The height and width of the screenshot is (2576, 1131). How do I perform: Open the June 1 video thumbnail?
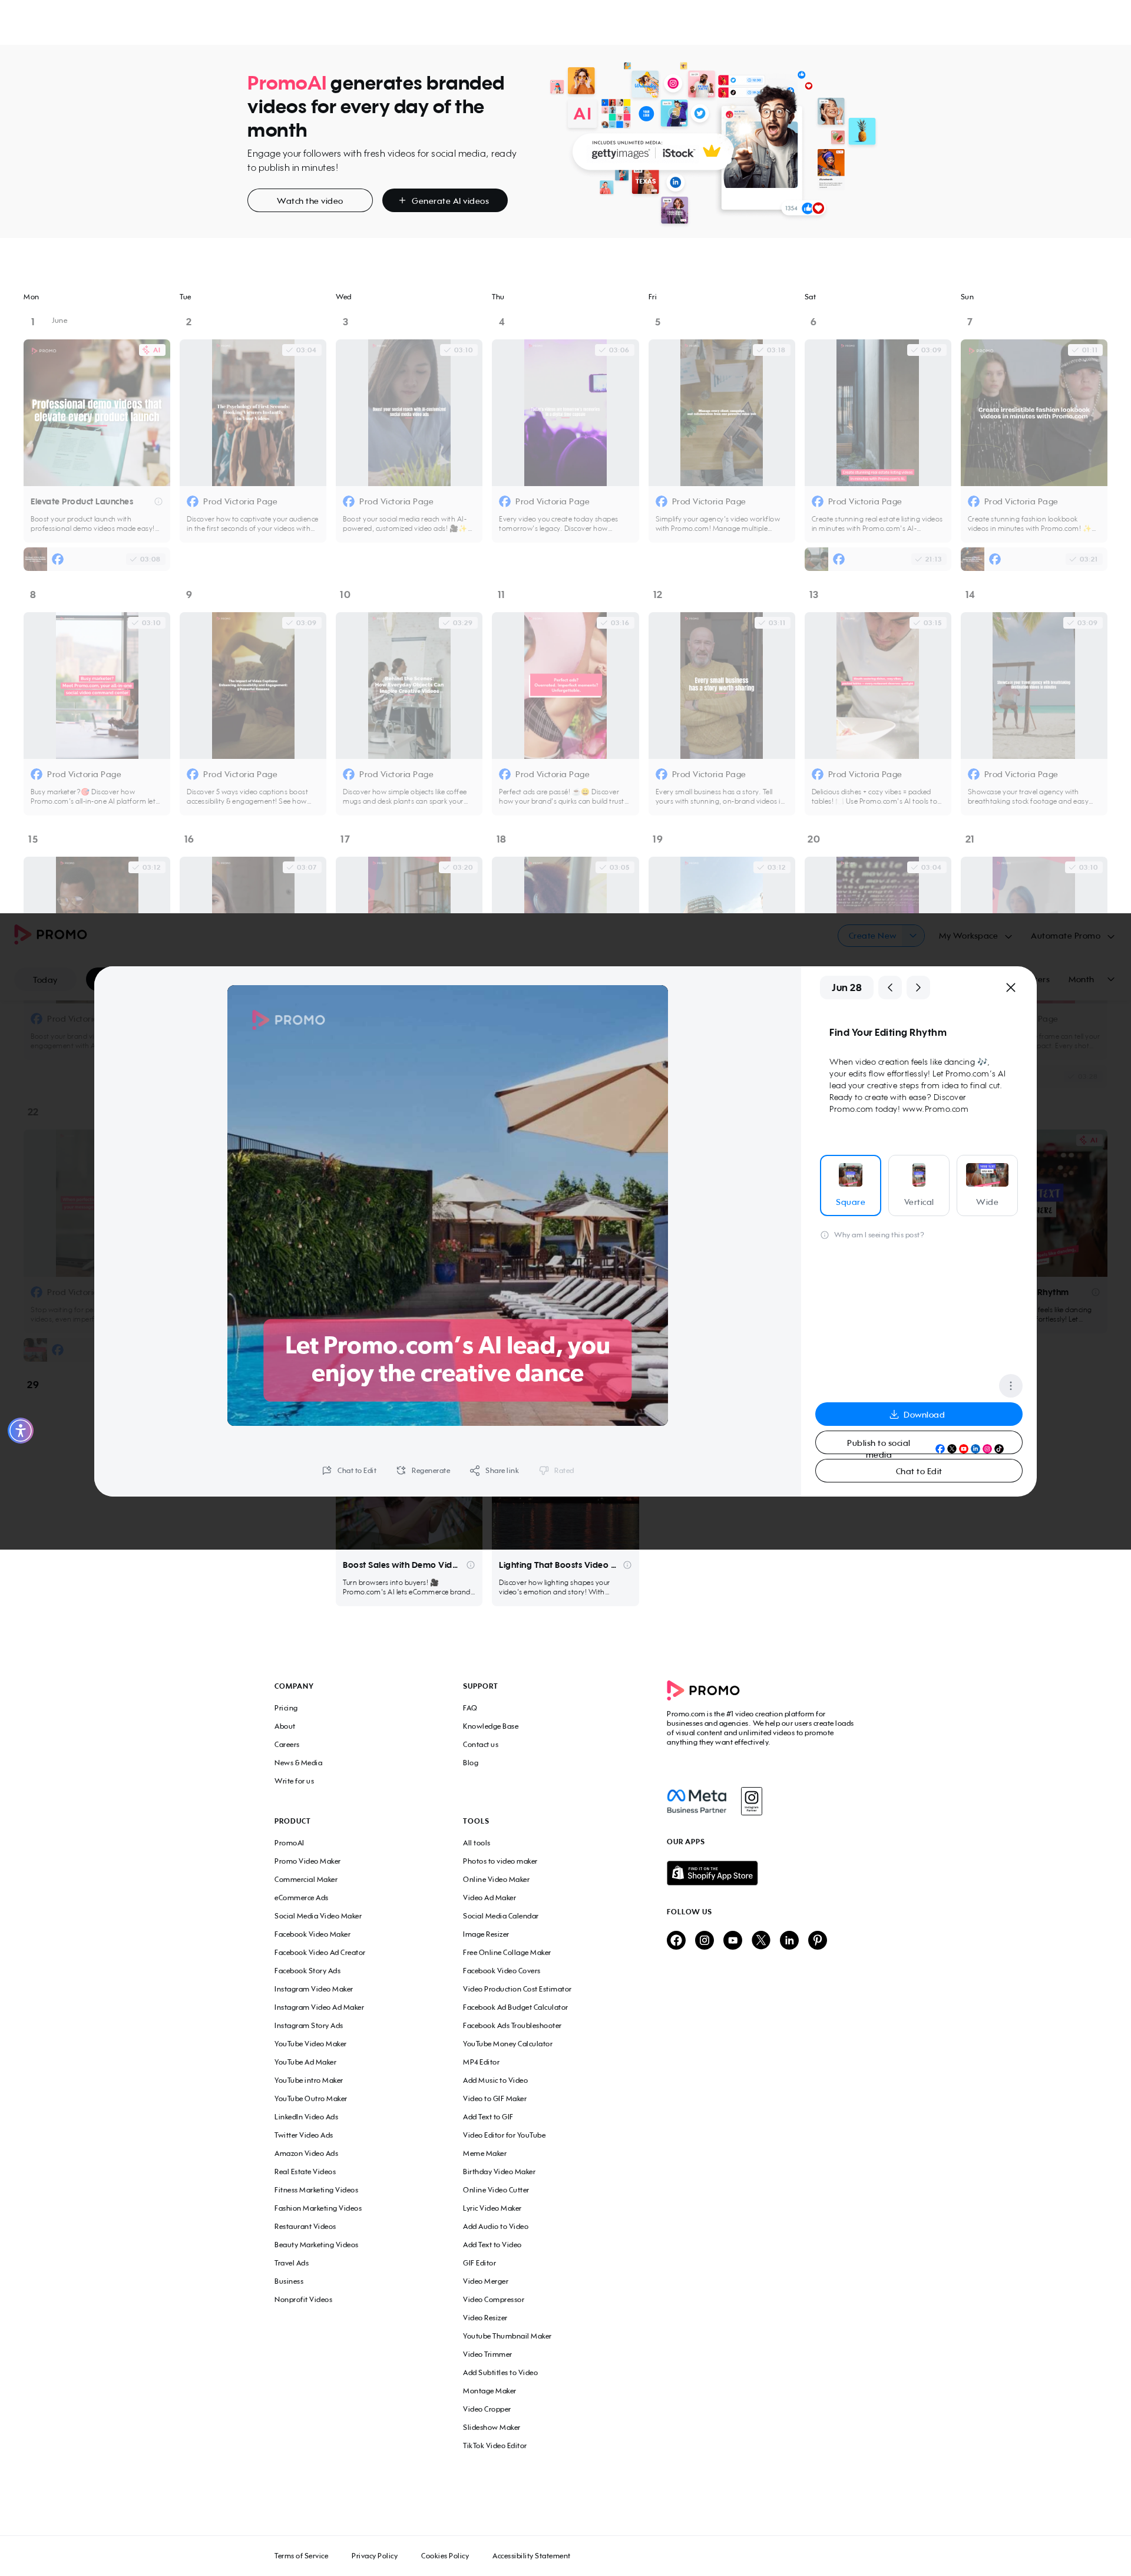[x=97, y=413]
